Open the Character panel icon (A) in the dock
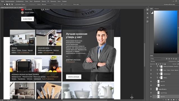This screenshot has height=101, width=179. click(147, 17)
